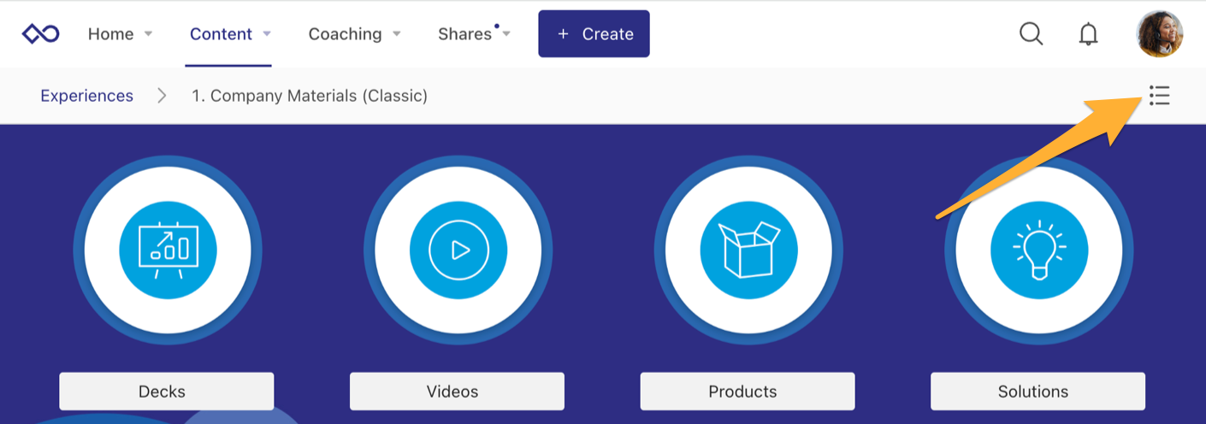Click the Company Materials (Classic) breadcrumb
1206x424 pixels.
(310, 96)
